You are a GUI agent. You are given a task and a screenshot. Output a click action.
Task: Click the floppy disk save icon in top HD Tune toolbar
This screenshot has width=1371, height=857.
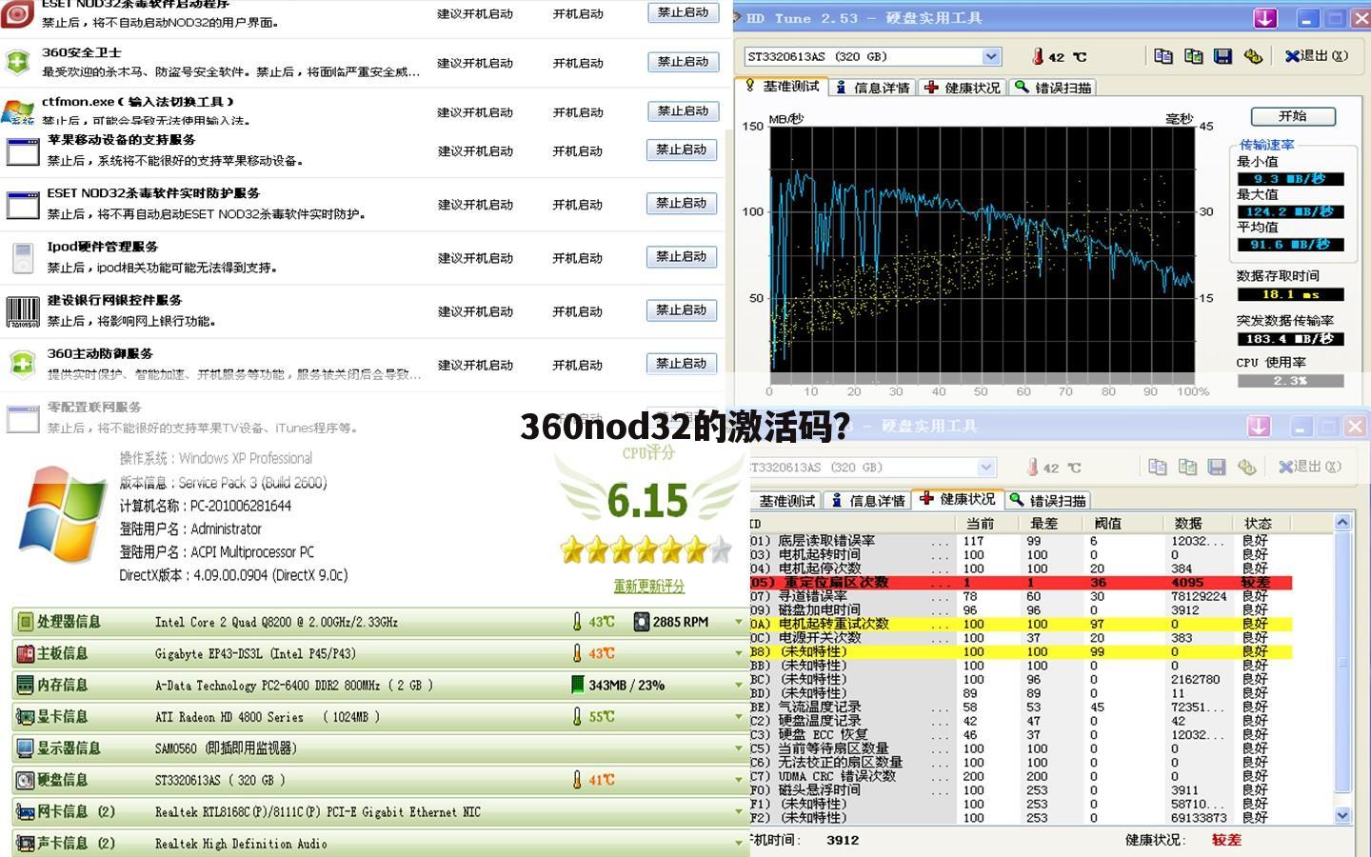coord(1222,56)
